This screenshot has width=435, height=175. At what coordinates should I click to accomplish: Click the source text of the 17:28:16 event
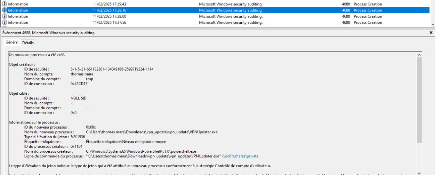[x=230, y=10]
